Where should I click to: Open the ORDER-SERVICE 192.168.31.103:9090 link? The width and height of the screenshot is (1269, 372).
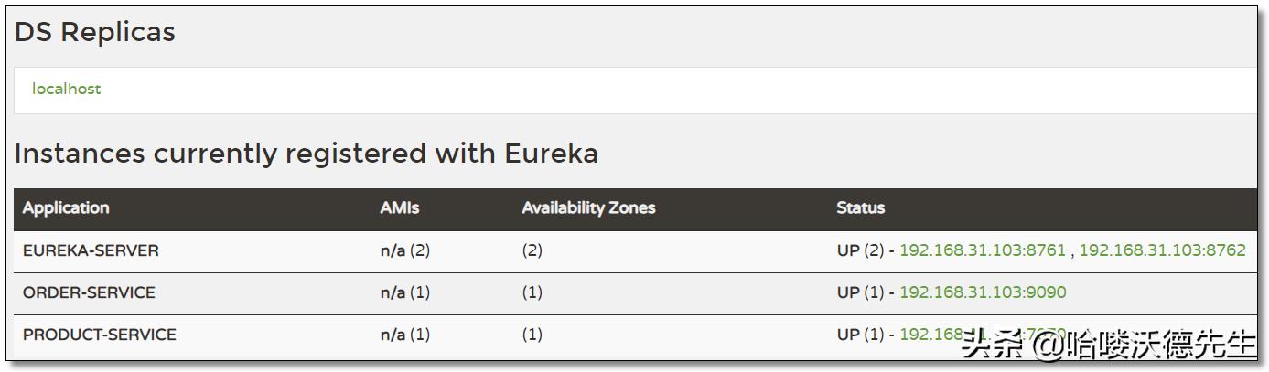pyautogui.click(x=983, y=292)
